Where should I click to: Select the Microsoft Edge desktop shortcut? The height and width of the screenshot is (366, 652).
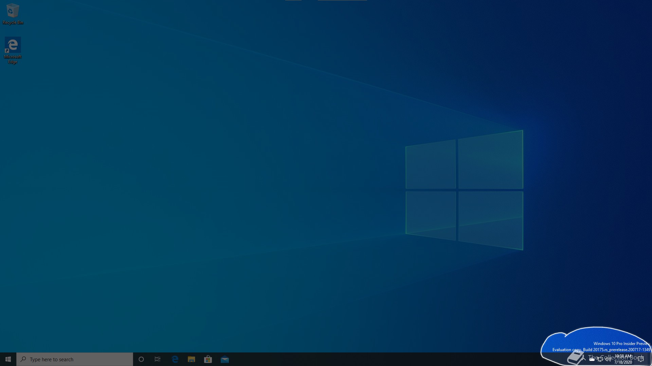click(x=13, y=50)
